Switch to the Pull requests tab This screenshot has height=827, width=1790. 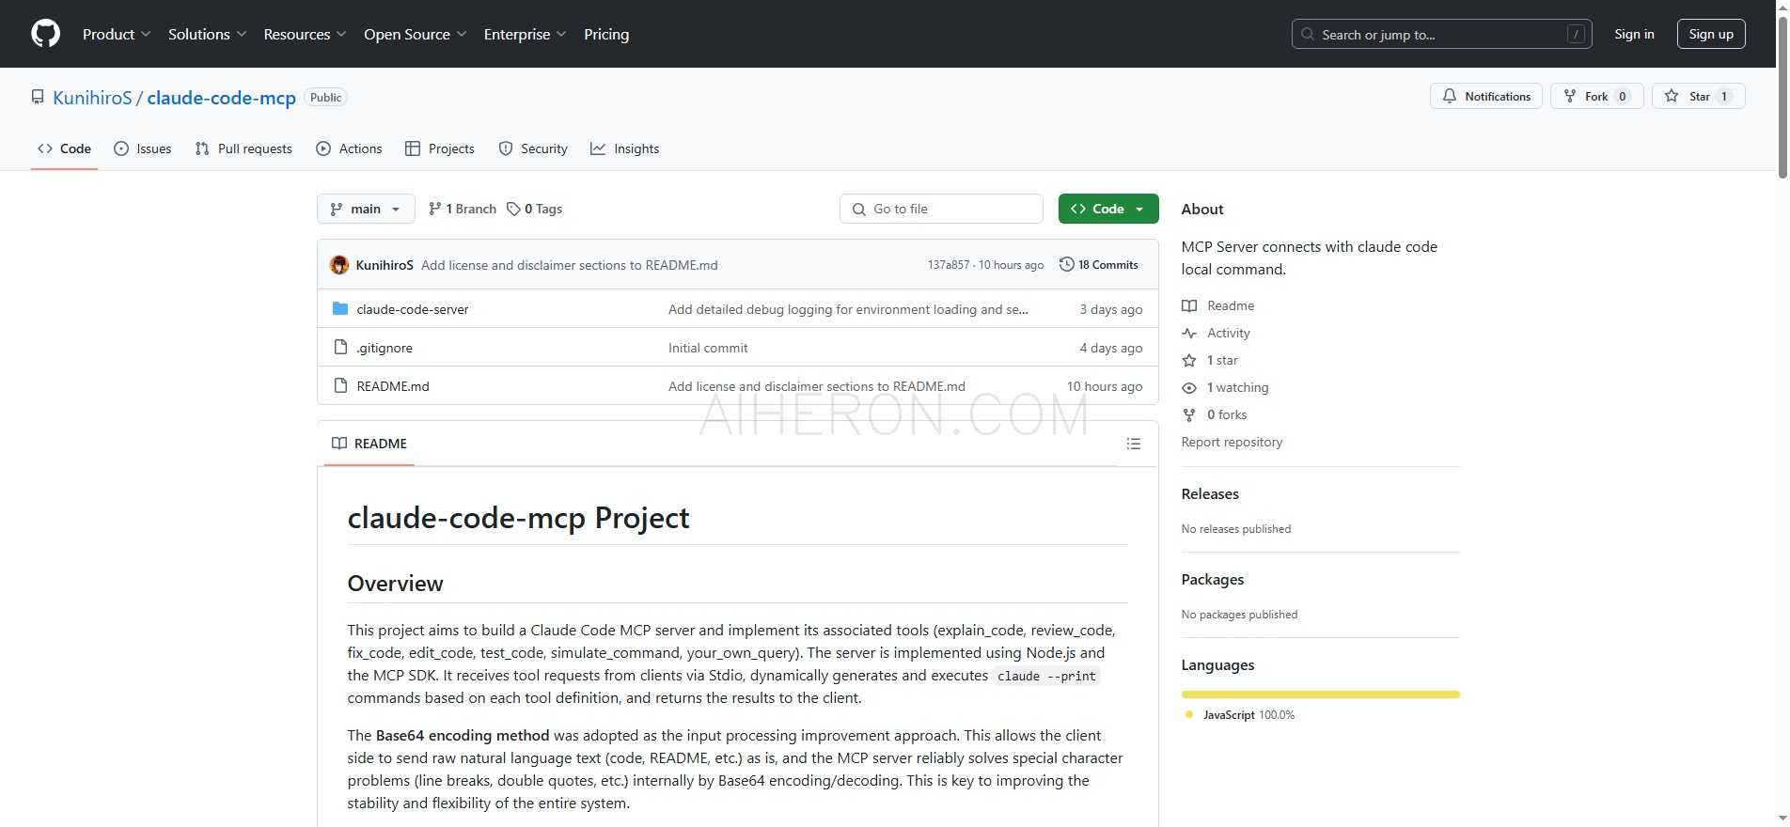[243, 148]
